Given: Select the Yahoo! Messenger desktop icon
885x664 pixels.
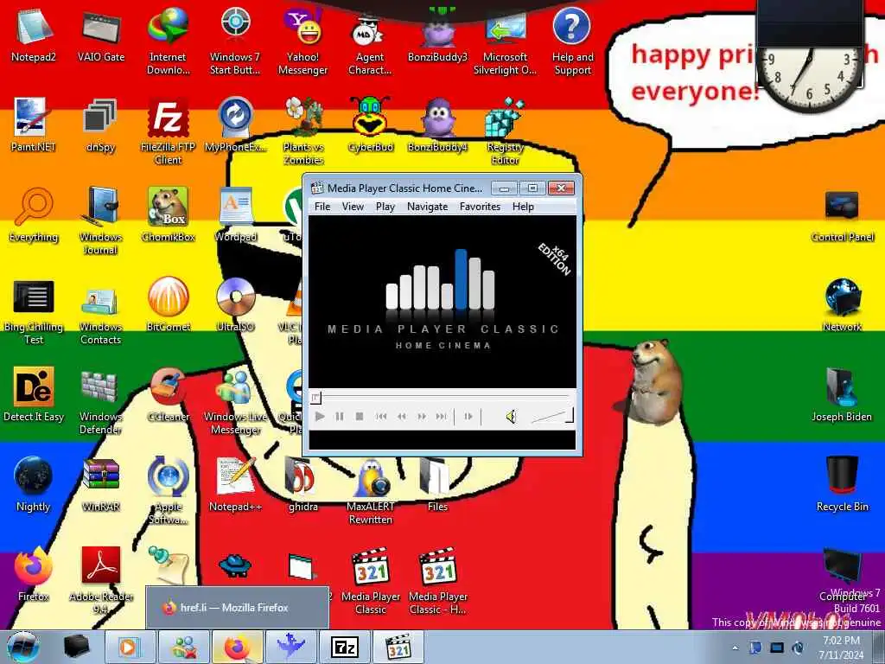Looking at the screenshot, I should point(303,41).
